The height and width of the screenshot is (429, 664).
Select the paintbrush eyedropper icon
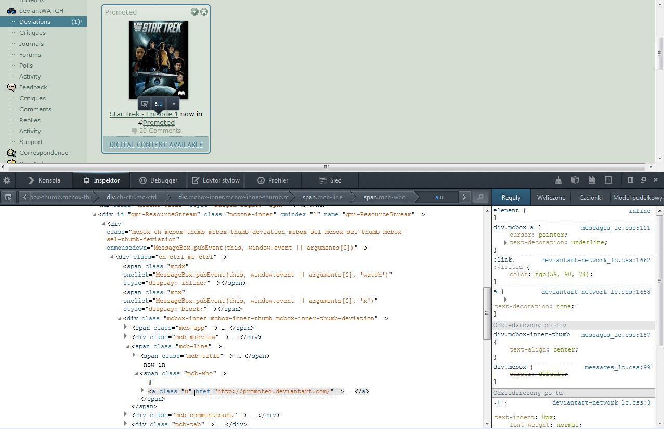tap(558, 180)
